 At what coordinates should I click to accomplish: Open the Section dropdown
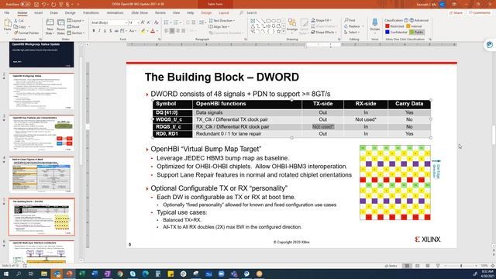point(76,33)
